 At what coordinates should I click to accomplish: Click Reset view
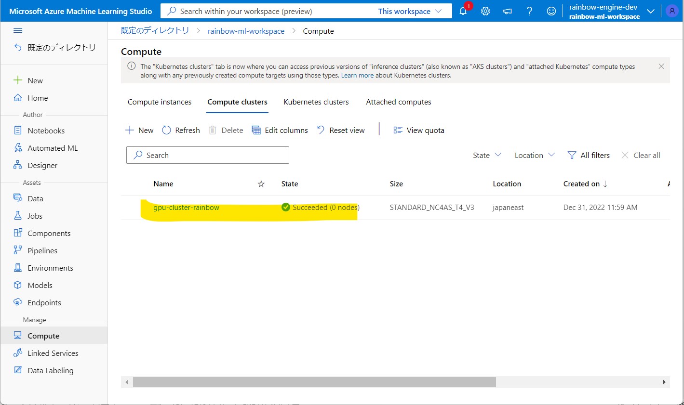tap(341, 130)
